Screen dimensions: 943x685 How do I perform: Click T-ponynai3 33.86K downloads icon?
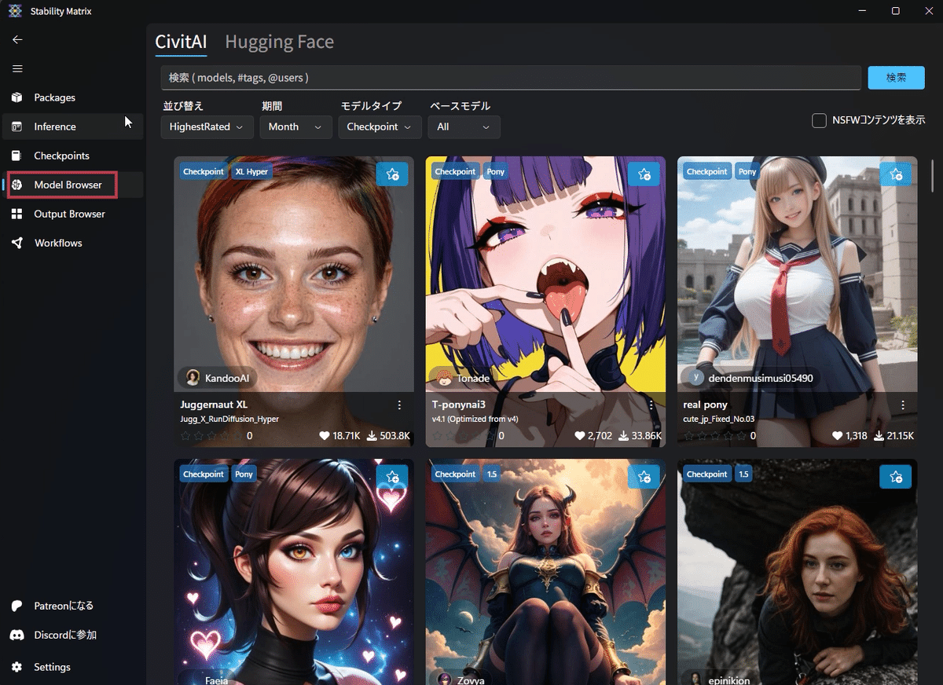624,435
